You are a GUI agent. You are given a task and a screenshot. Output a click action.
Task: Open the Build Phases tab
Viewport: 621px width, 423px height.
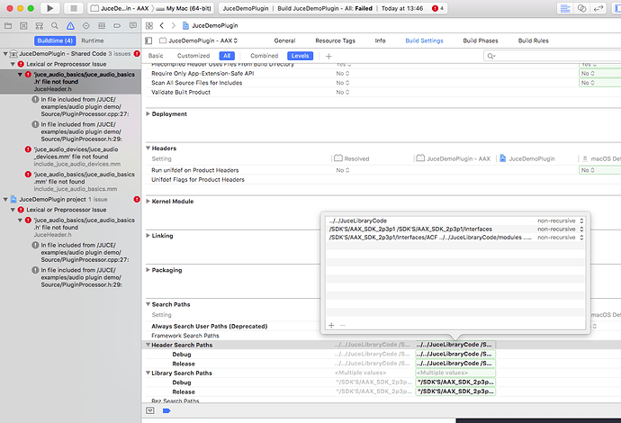(481, 40)
